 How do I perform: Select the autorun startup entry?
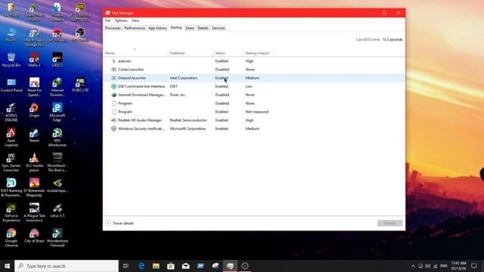[x=254, y=61]
